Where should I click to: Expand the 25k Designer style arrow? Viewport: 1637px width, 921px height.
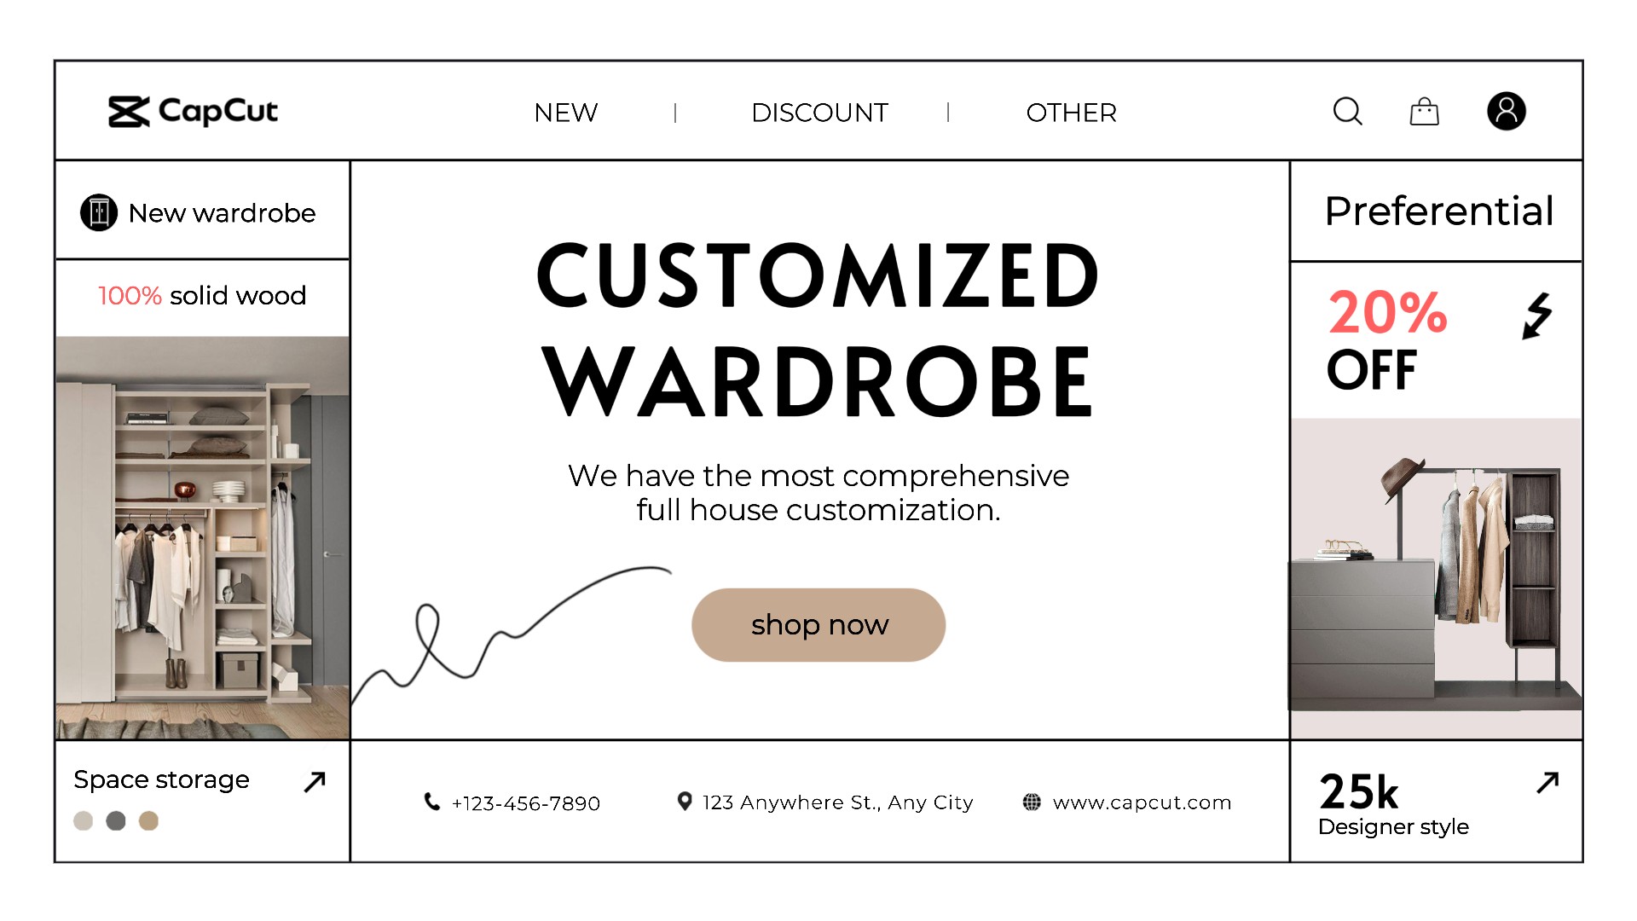pyautogui.click(x=1547, y=782)
